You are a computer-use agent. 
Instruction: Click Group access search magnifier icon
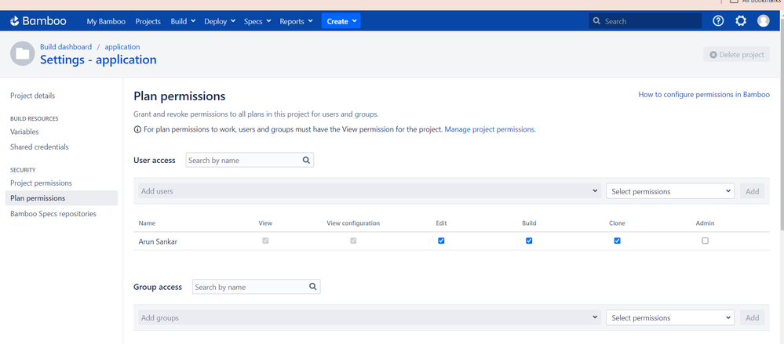pos(312,287)
